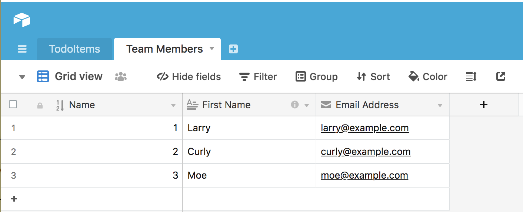The height and width of the screenshot is (212, 523).
Task: Hide fields in the grid view
Action: point(189,77)
